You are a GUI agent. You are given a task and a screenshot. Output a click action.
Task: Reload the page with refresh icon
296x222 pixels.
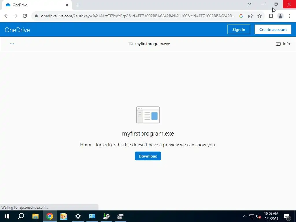tap(25, 16)
